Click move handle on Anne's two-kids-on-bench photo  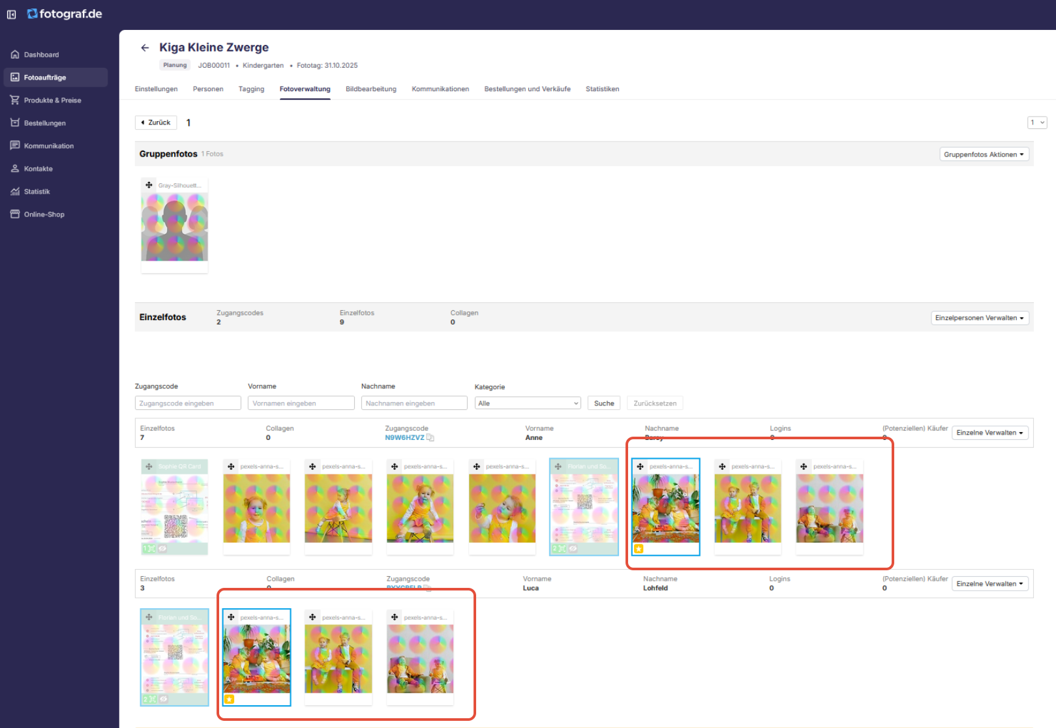coord(722,467)
